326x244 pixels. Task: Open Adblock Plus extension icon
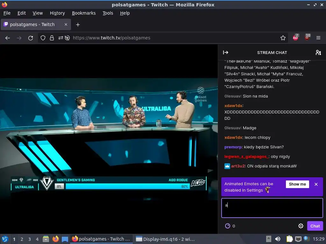point(295,37)
